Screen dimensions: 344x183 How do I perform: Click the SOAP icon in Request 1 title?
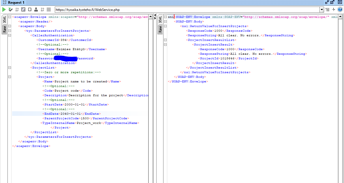coord(5,3)
